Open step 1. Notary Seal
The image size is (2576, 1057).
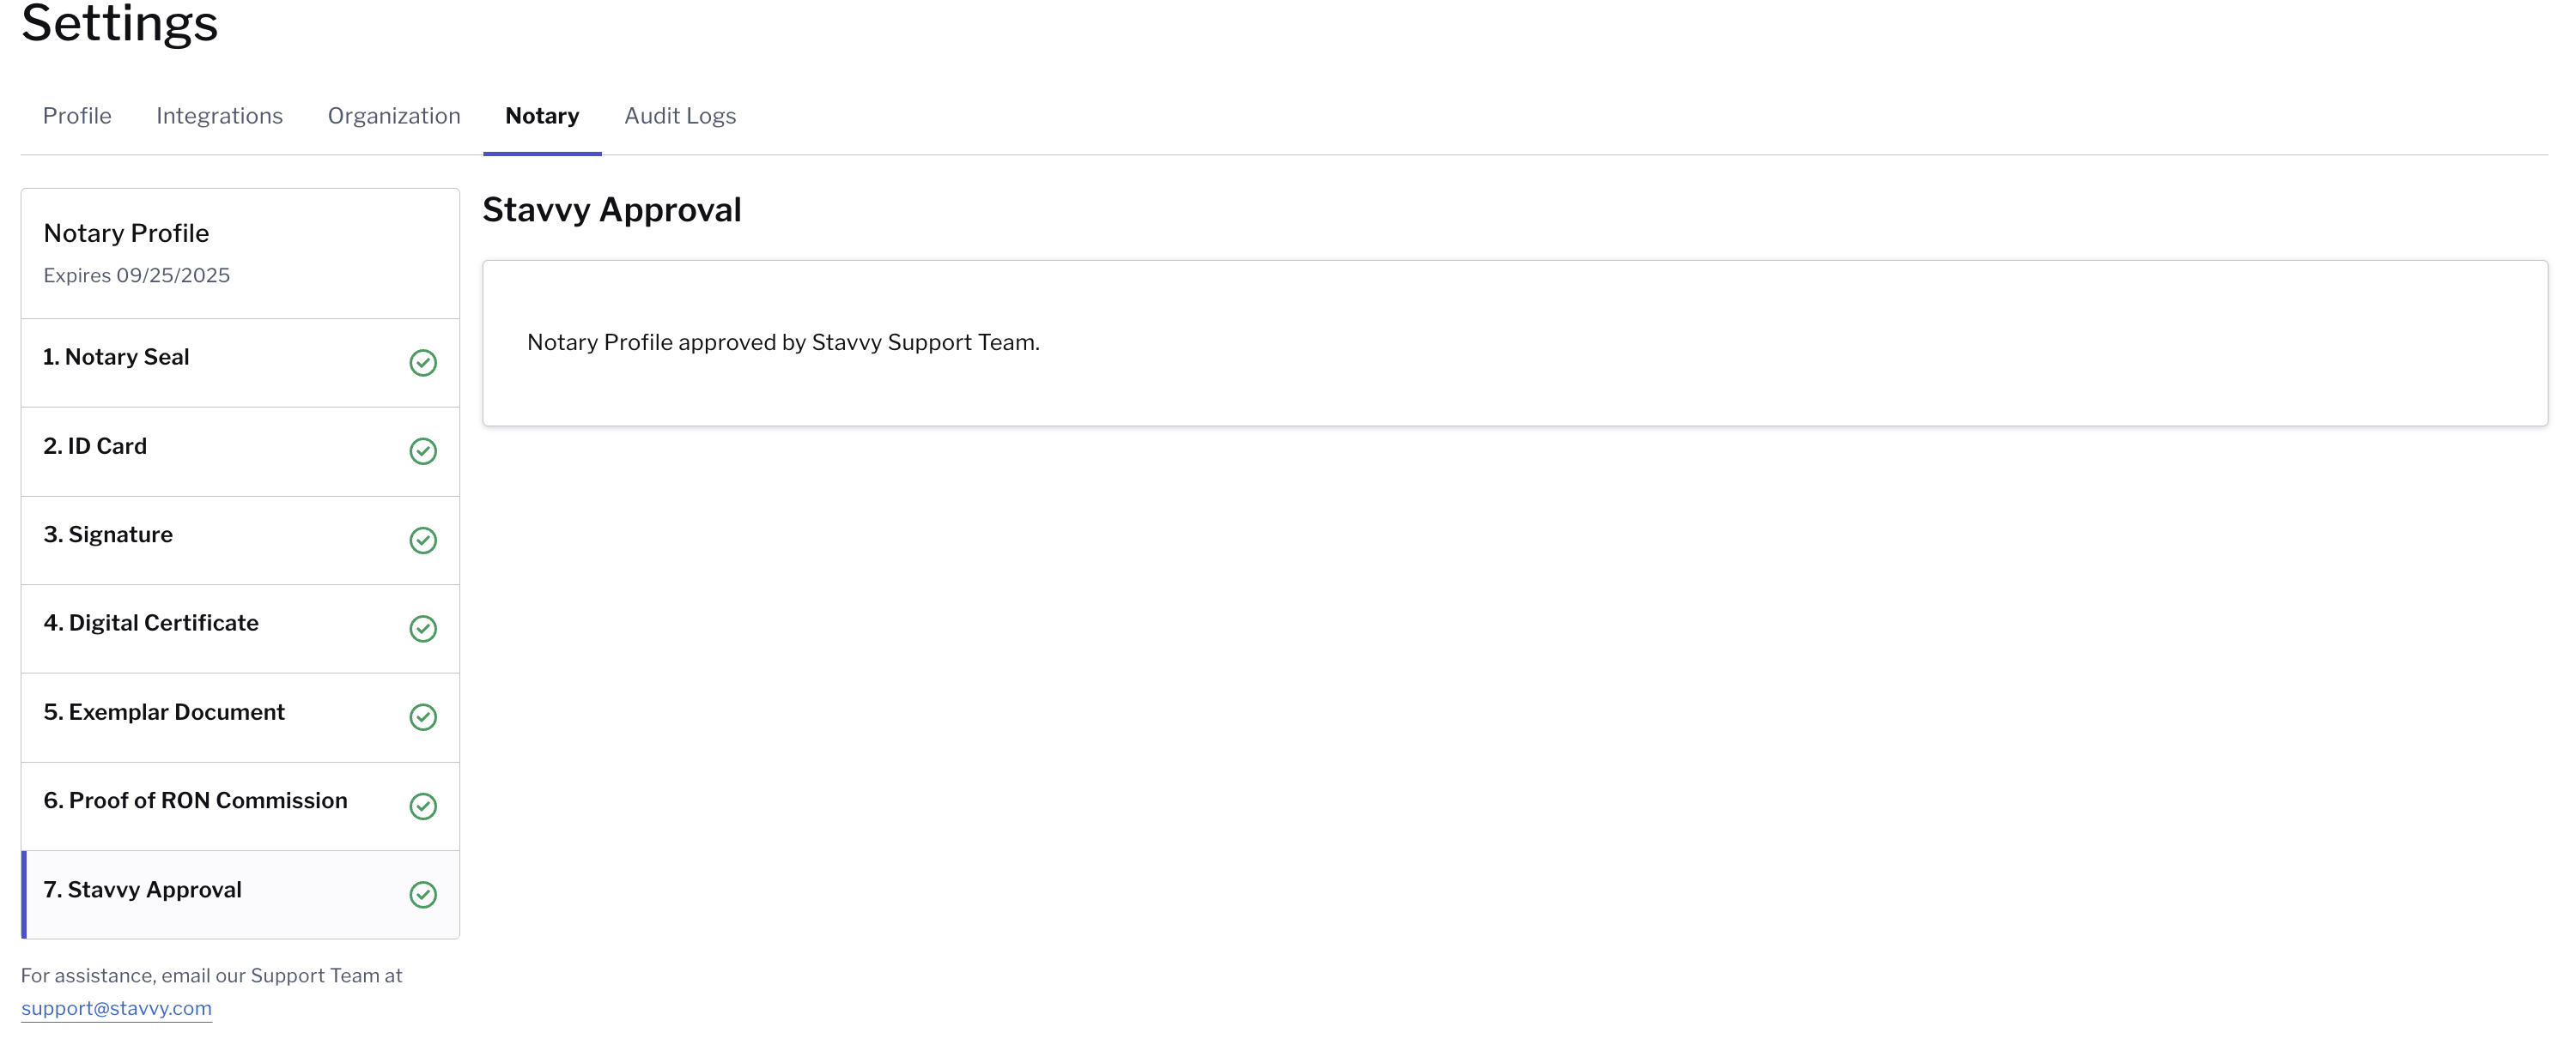click(x=240, y=363)
